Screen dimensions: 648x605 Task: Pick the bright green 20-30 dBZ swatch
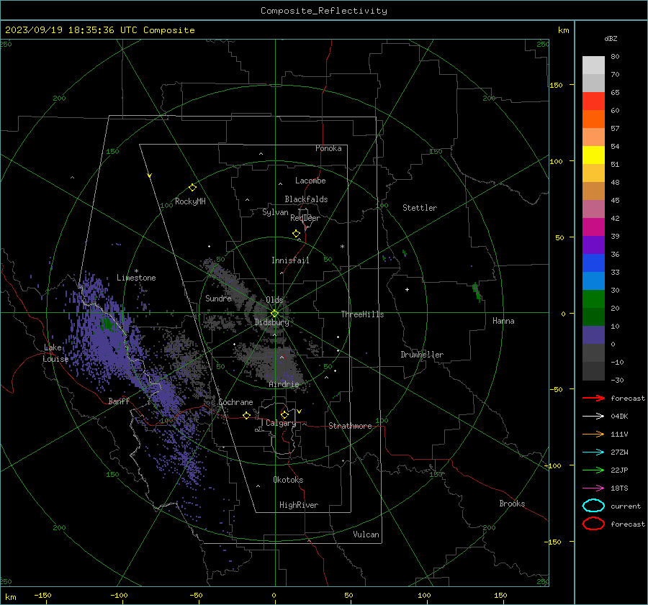(593, 299)
